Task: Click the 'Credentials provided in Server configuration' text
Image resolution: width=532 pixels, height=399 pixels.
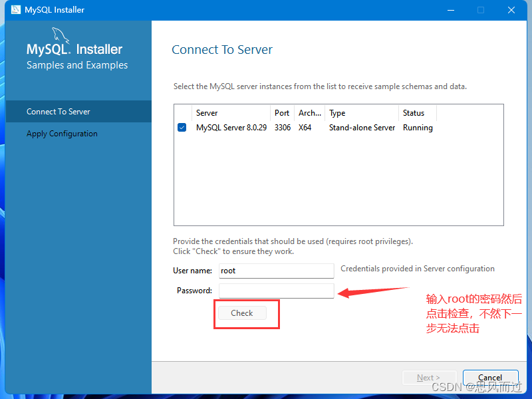Action: coord(418,269)
